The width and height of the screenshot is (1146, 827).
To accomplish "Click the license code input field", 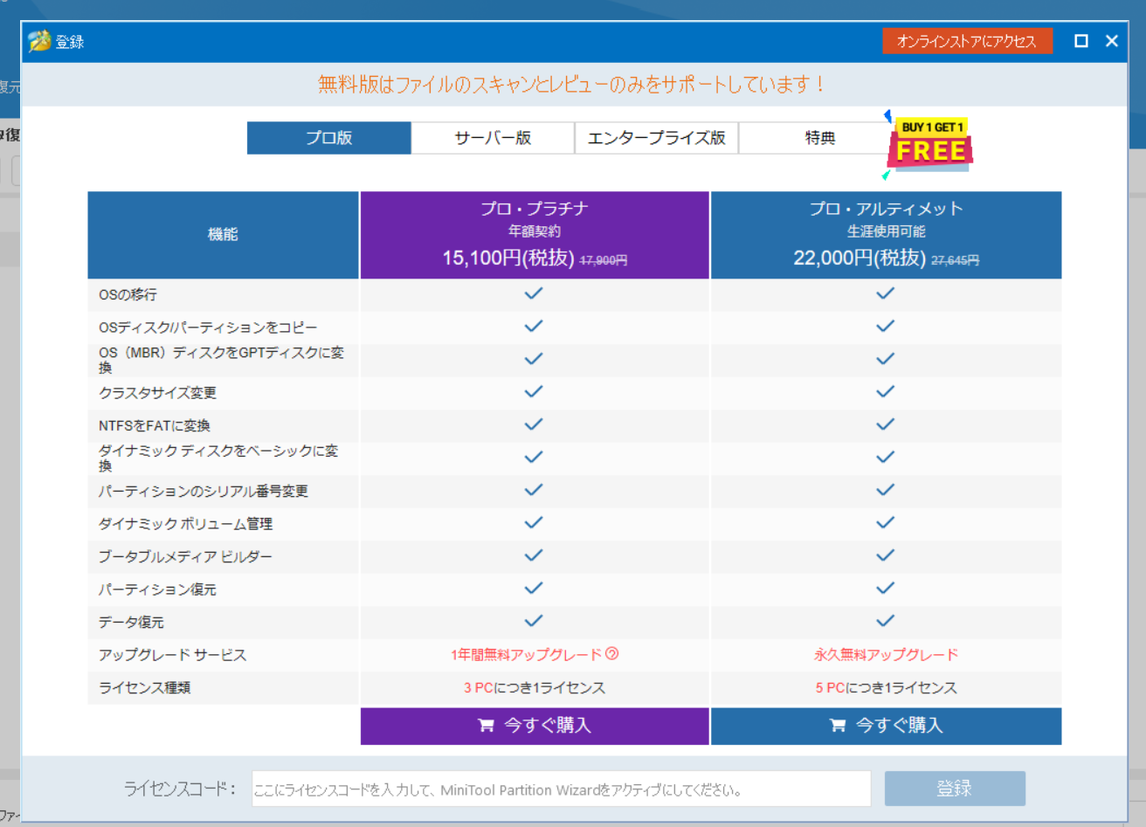I will (561, 789).
